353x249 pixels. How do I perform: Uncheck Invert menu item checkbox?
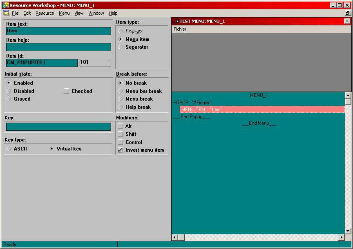pos(121,150)
